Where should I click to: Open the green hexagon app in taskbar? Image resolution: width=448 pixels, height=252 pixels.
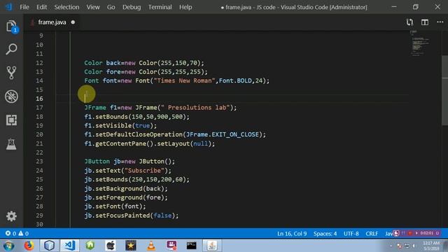[x=90, y=246]
